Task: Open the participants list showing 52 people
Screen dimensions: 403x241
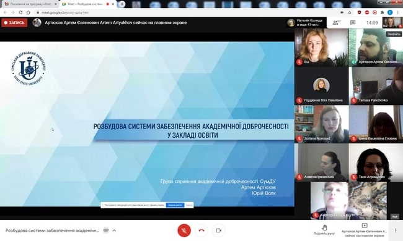Action: (337, 22)
